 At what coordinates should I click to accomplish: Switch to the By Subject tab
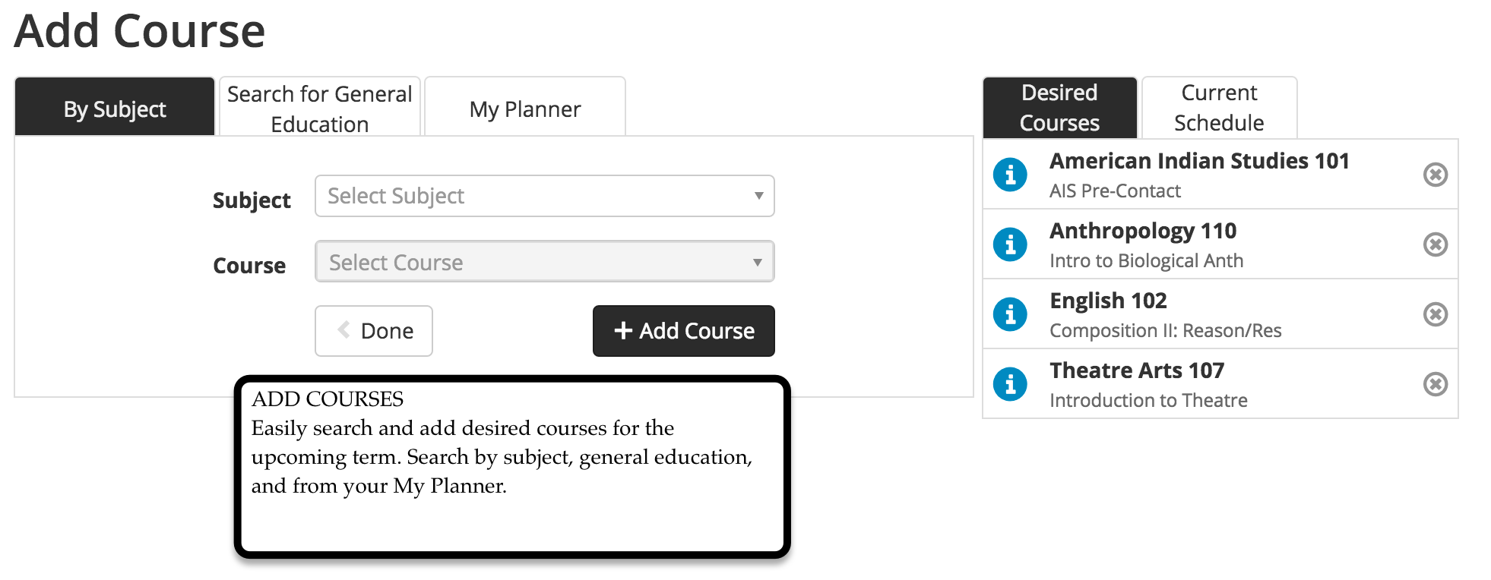115,107
